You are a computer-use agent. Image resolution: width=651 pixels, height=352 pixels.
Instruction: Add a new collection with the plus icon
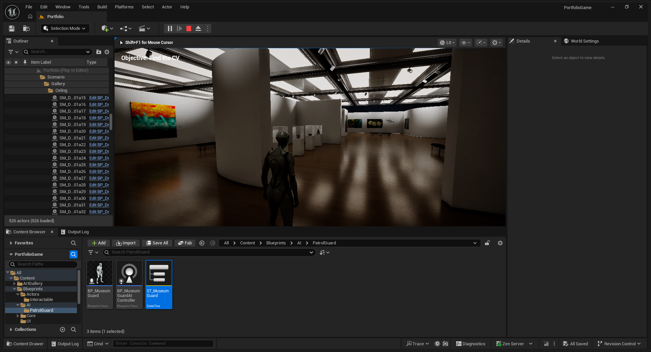pos(62,330)
